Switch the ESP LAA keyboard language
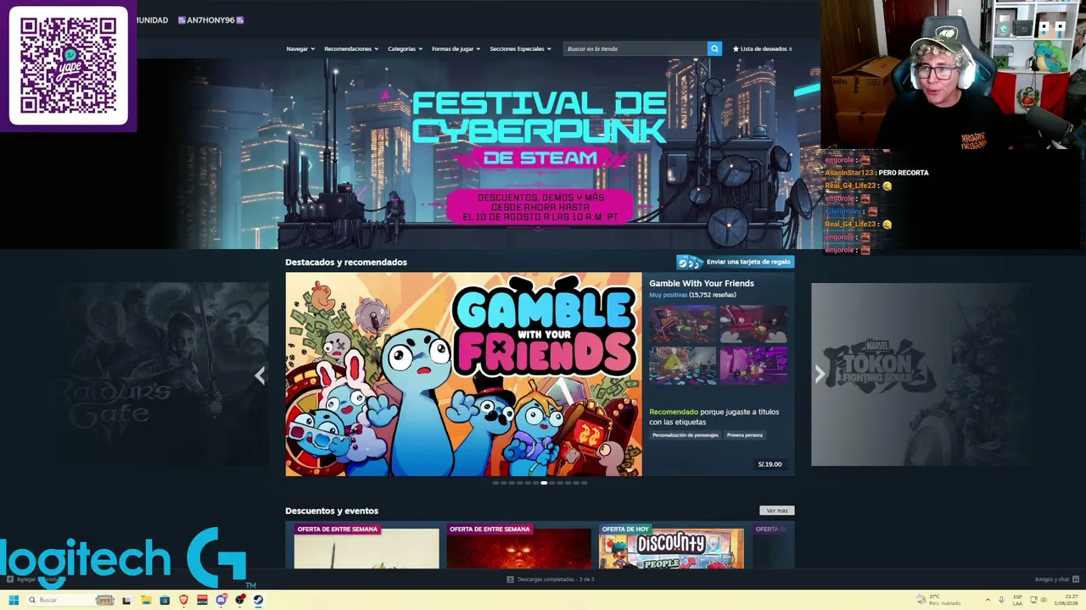The image size is (1086, 610). [1017, 601]
